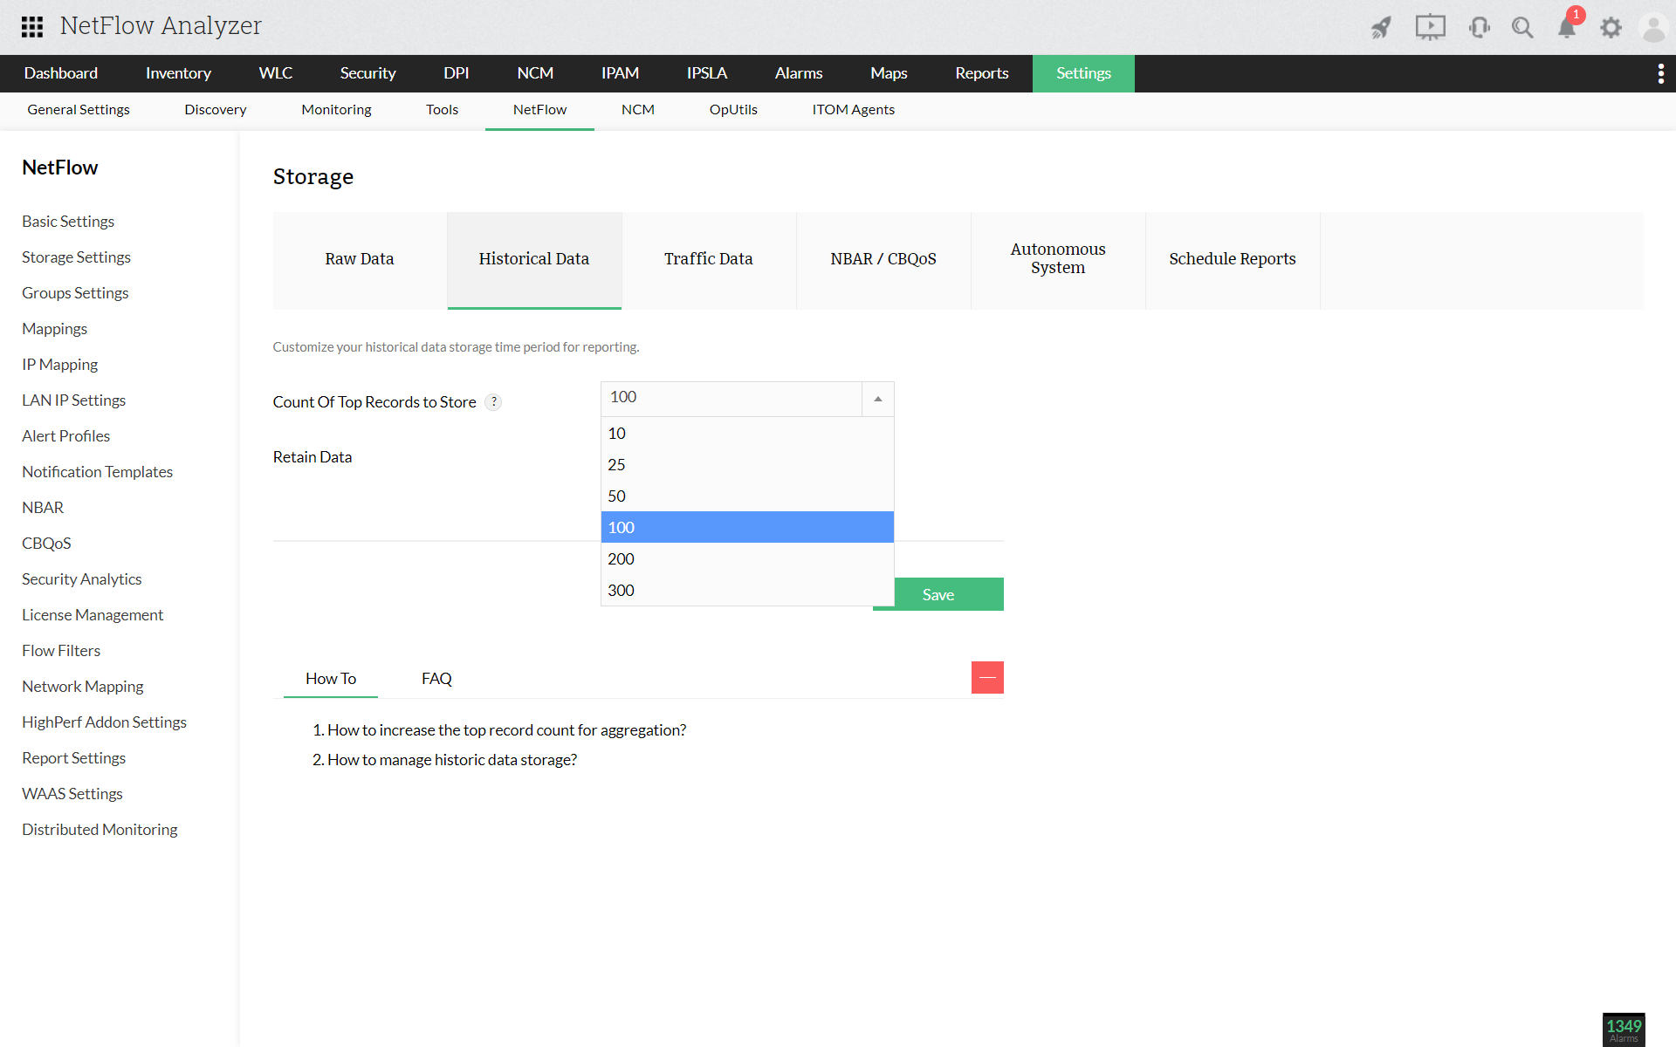
Task: Navigate to Storage Settings sidebar item
Action: [x=76, y=256]
